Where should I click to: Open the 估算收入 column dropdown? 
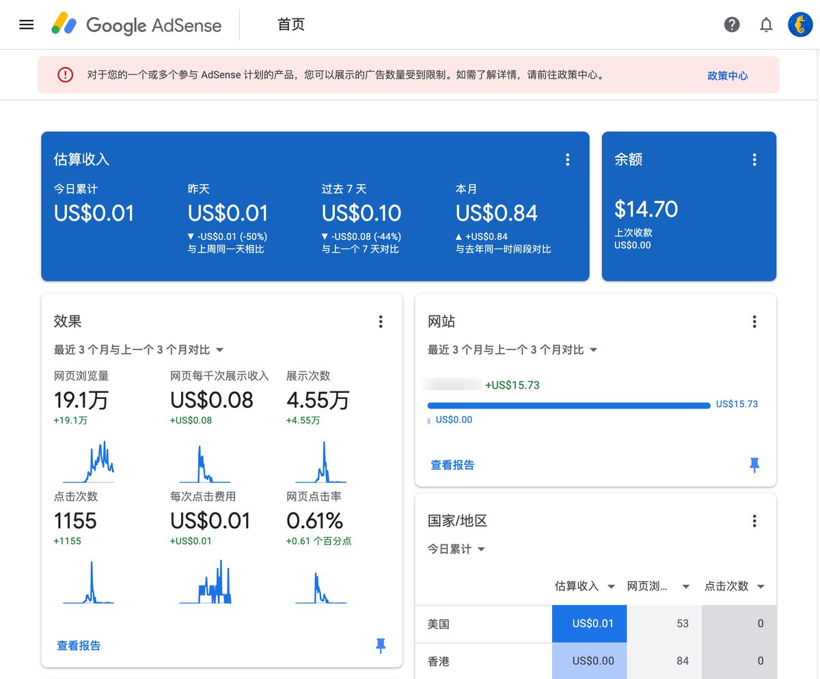coord(611,587)
